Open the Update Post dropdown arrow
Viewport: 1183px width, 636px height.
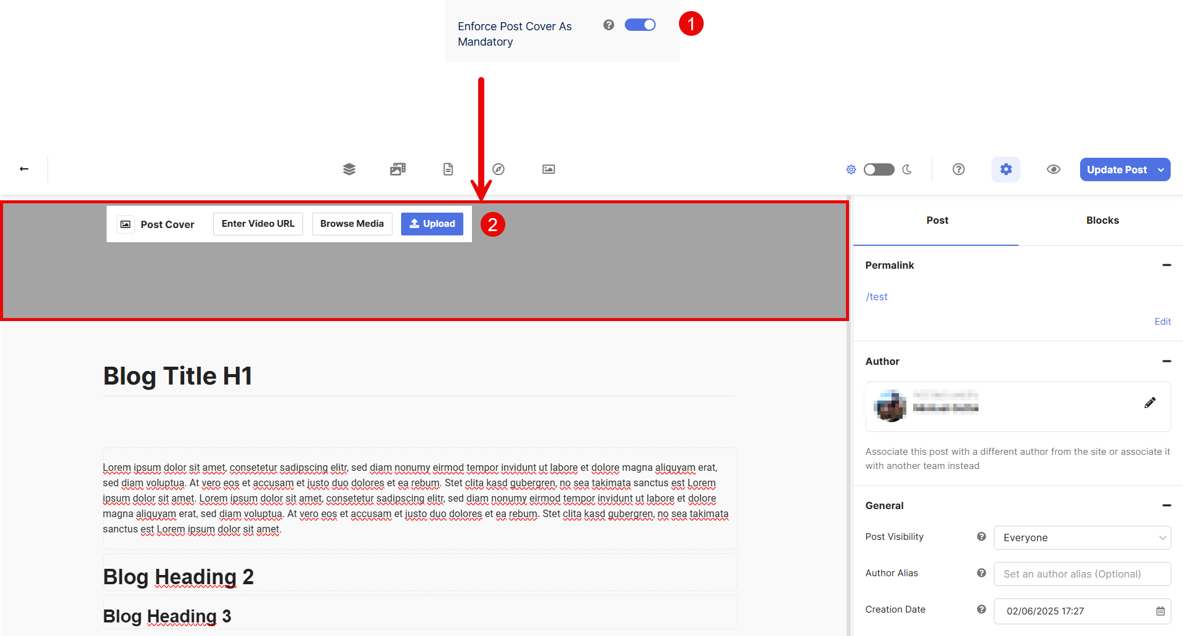click(x=1161, y=169)
